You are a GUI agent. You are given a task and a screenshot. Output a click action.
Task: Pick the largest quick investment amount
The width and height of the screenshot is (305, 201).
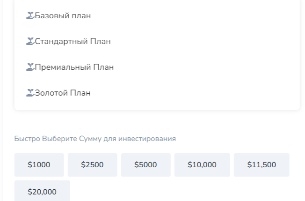coord(42,191)
